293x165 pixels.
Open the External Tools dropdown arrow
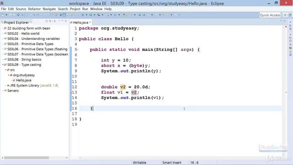103,15
